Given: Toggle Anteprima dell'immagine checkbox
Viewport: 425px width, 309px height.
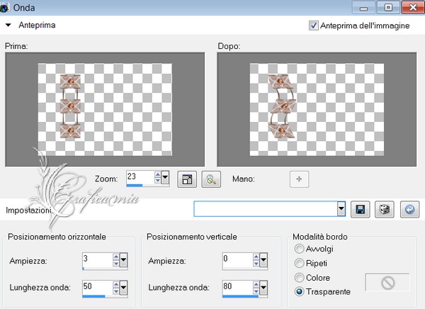Looking at the screenshot, I should 314,26.
